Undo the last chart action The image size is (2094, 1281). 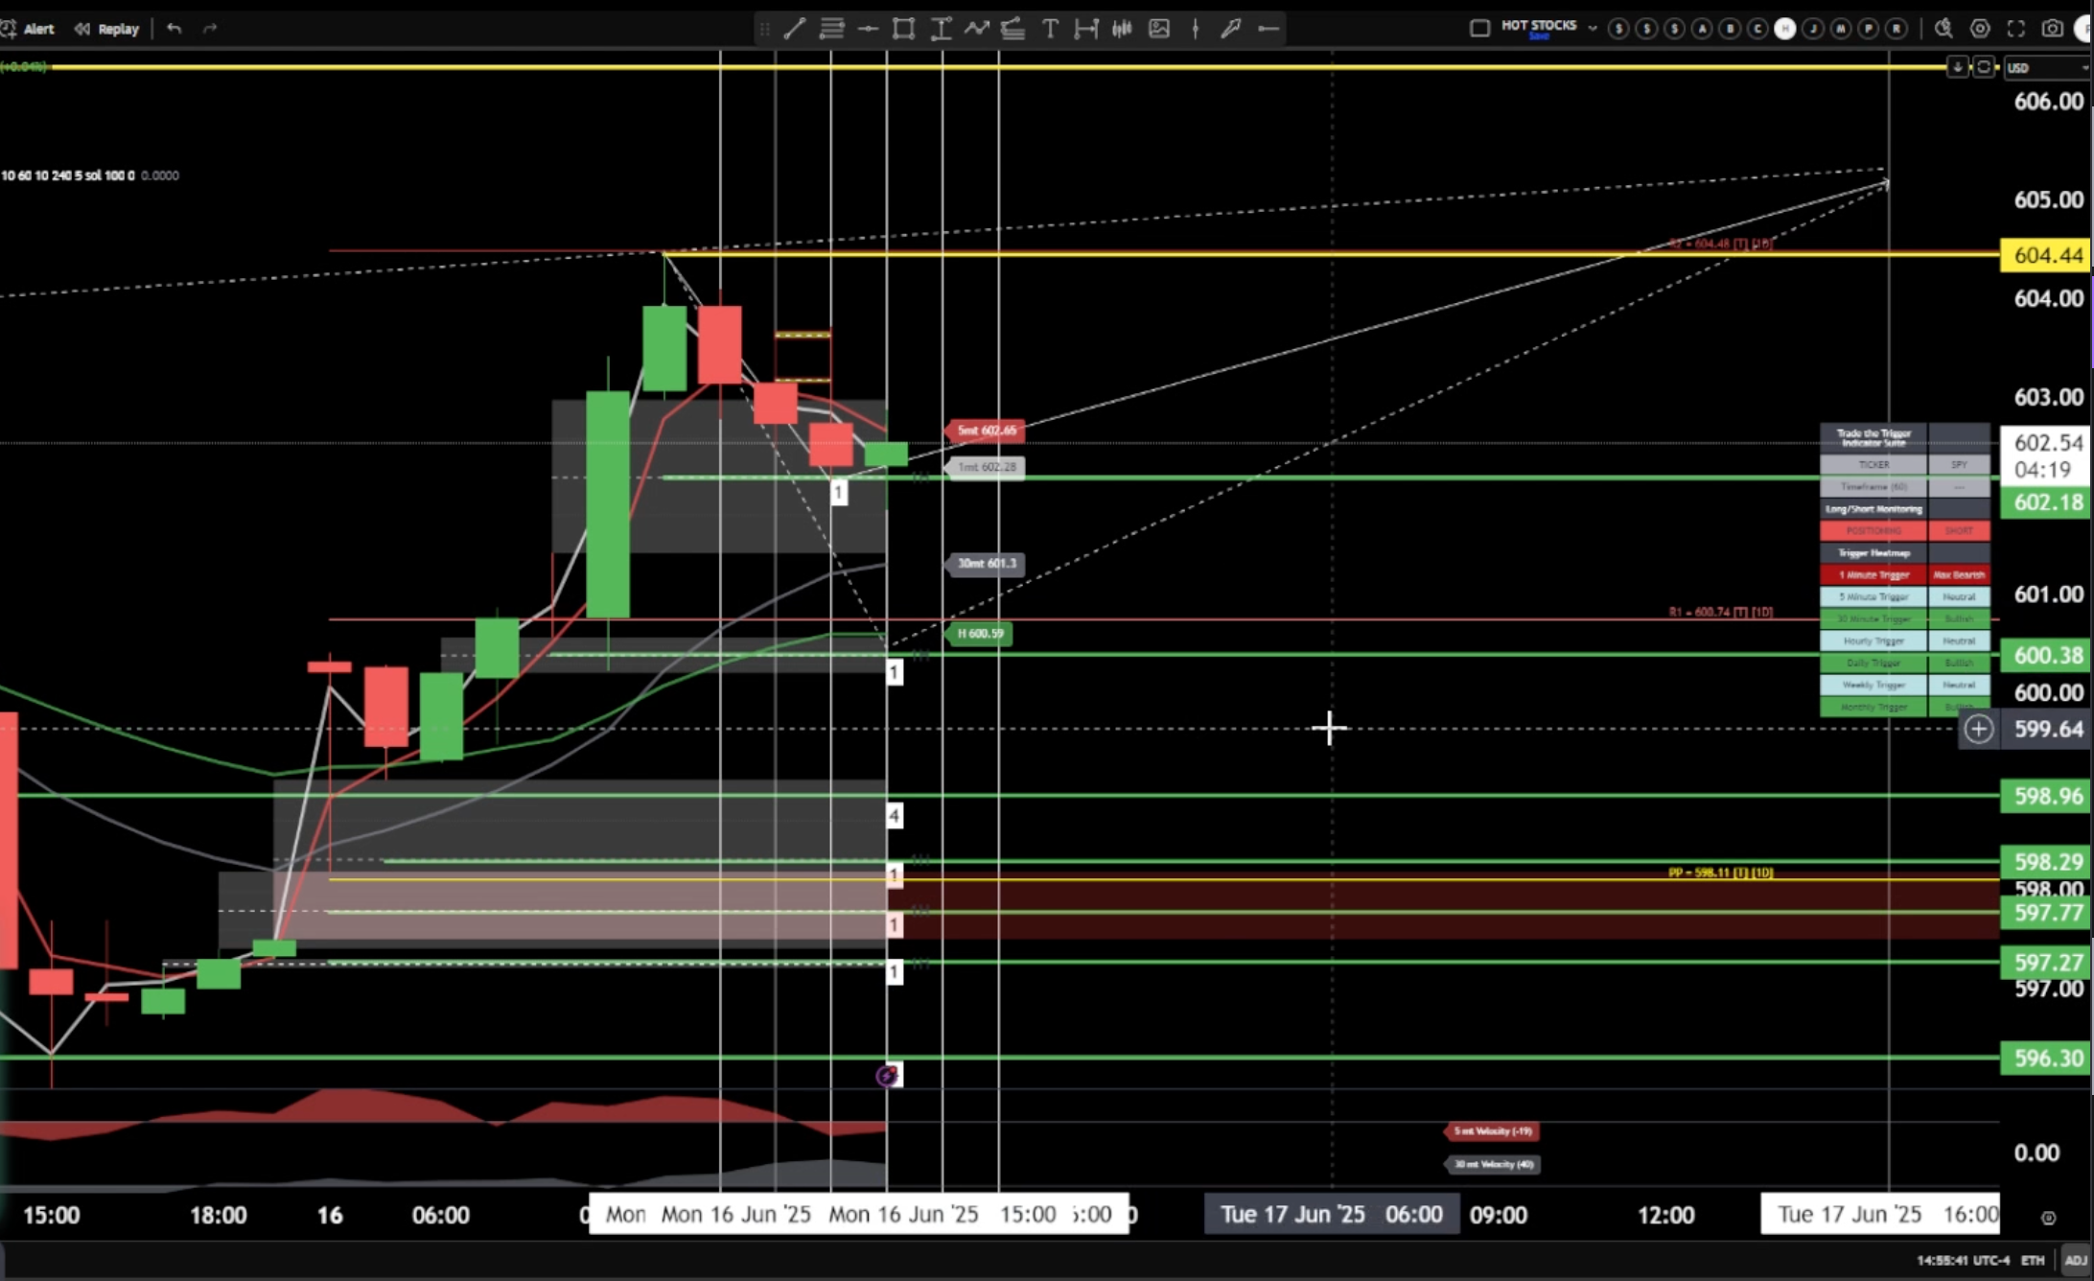click(x=174, y=29)
